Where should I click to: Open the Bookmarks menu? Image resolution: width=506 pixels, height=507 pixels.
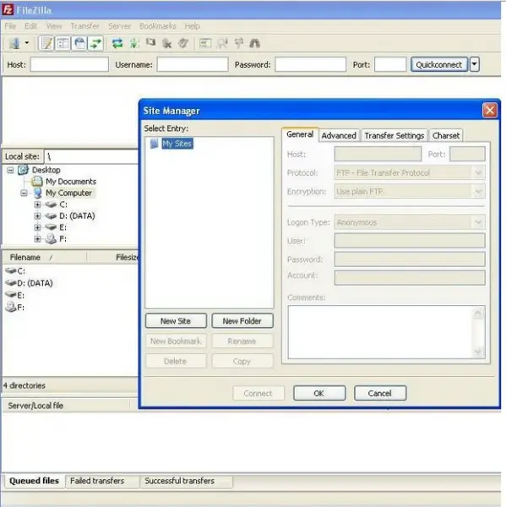pos(157,26)
